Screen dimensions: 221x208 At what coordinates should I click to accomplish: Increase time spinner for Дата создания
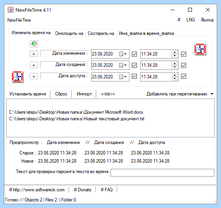pyautogui.click(x=174, y=64)
